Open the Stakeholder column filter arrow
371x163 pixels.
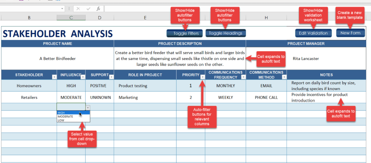(x=54, y=77)
